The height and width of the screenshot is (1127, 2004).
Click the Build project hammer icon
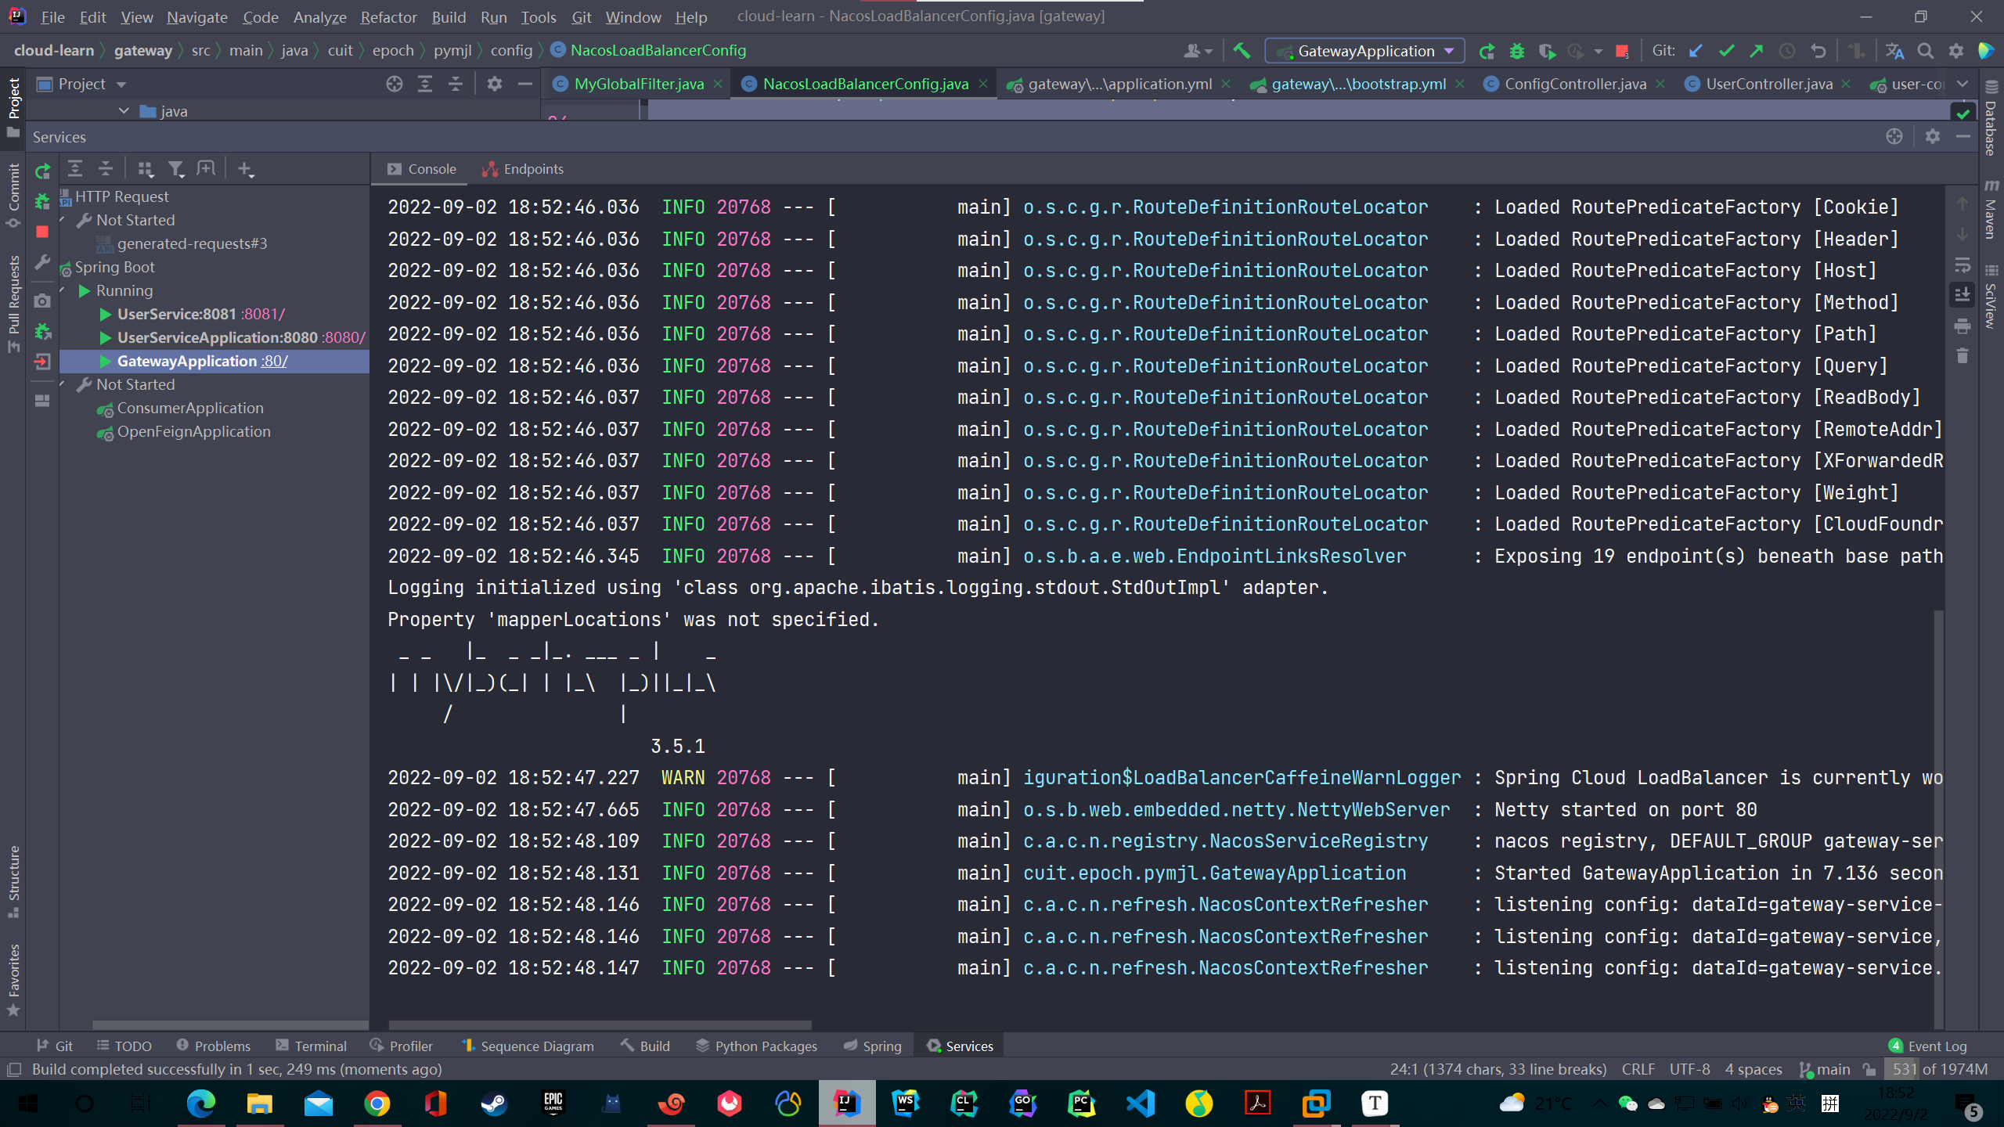[x=1242, y=51]
